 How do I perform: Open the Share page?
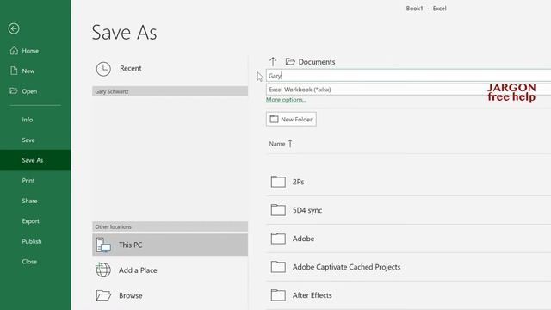[29, 201]
